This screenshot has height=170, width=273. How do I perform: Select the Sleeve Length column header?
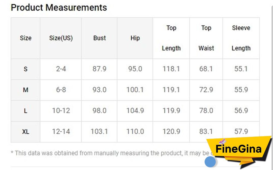tap(241, 38)
